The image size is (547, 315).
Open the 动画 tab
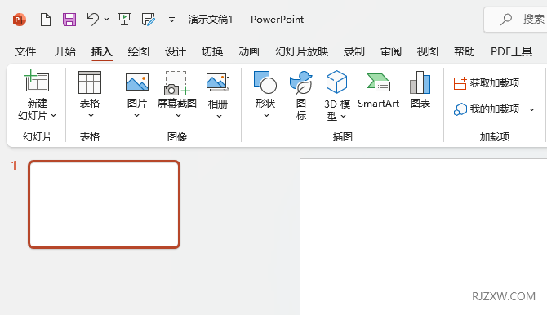click(249, 51)
